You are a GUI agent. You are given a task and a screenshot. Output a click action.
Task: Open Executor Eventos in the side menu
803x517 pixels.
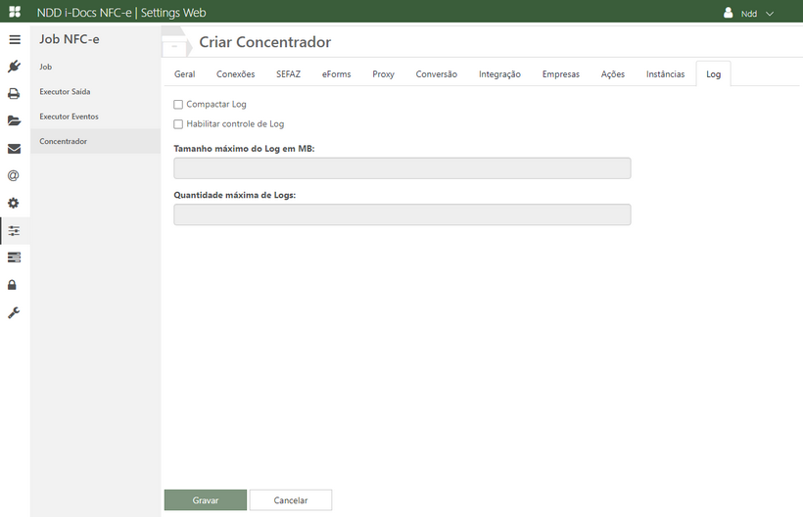pyautogui.click(x=95, y=117)
